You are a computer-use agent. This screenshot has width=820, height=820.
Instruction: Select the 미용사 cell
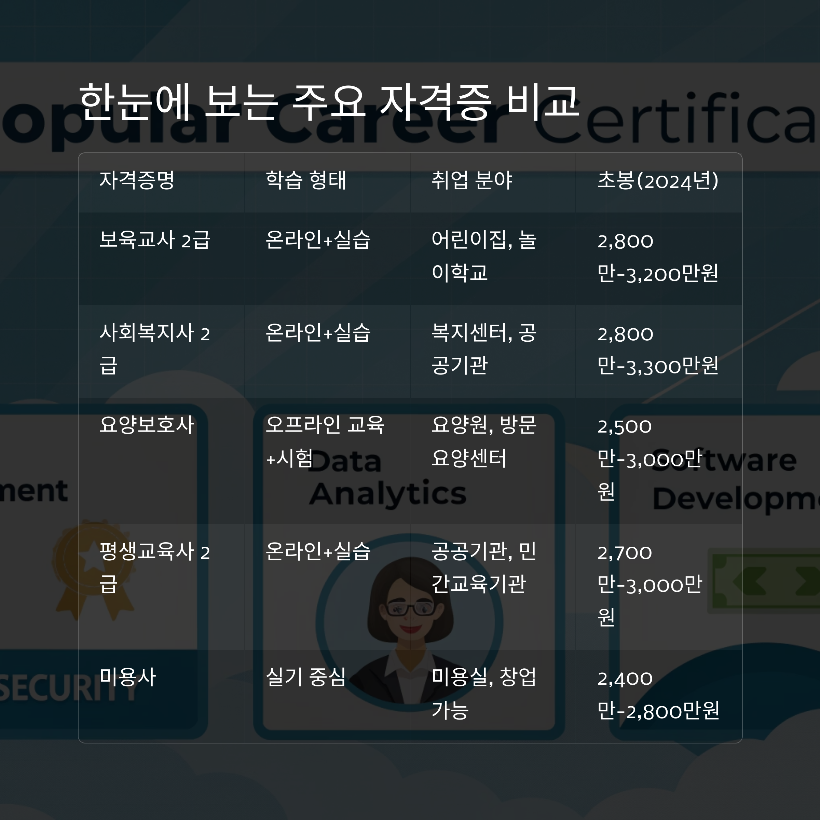pos(128,676)
